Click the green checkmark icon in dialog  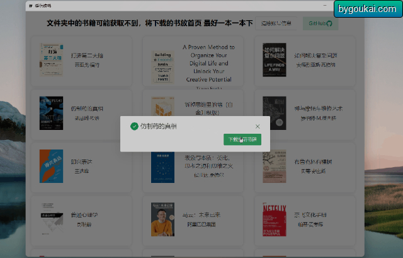tap(134, 126)
